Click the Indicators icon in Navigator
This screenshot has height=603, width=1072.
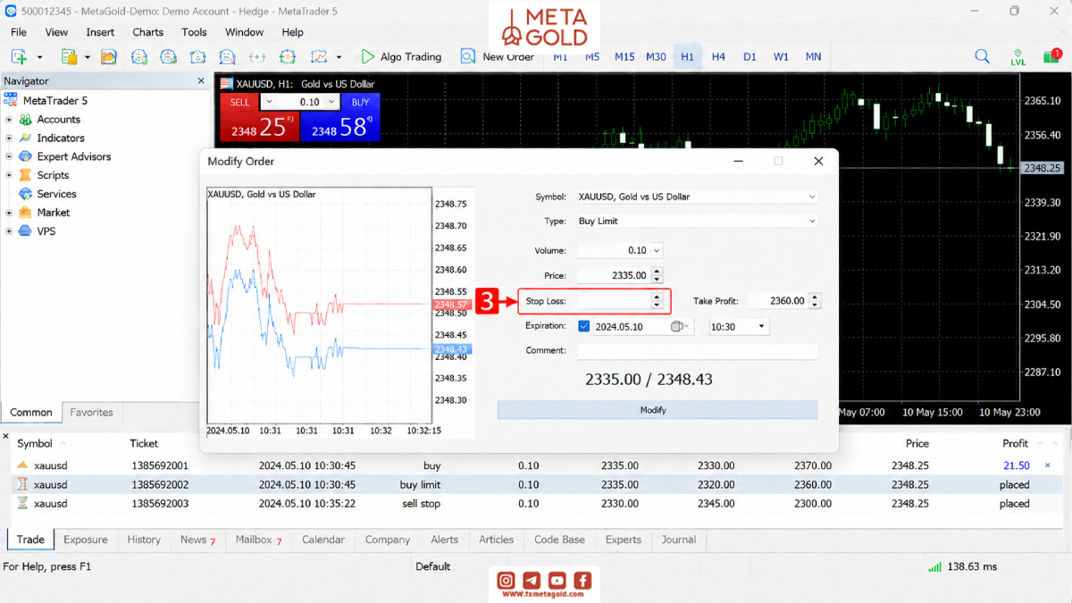[25, 138]
